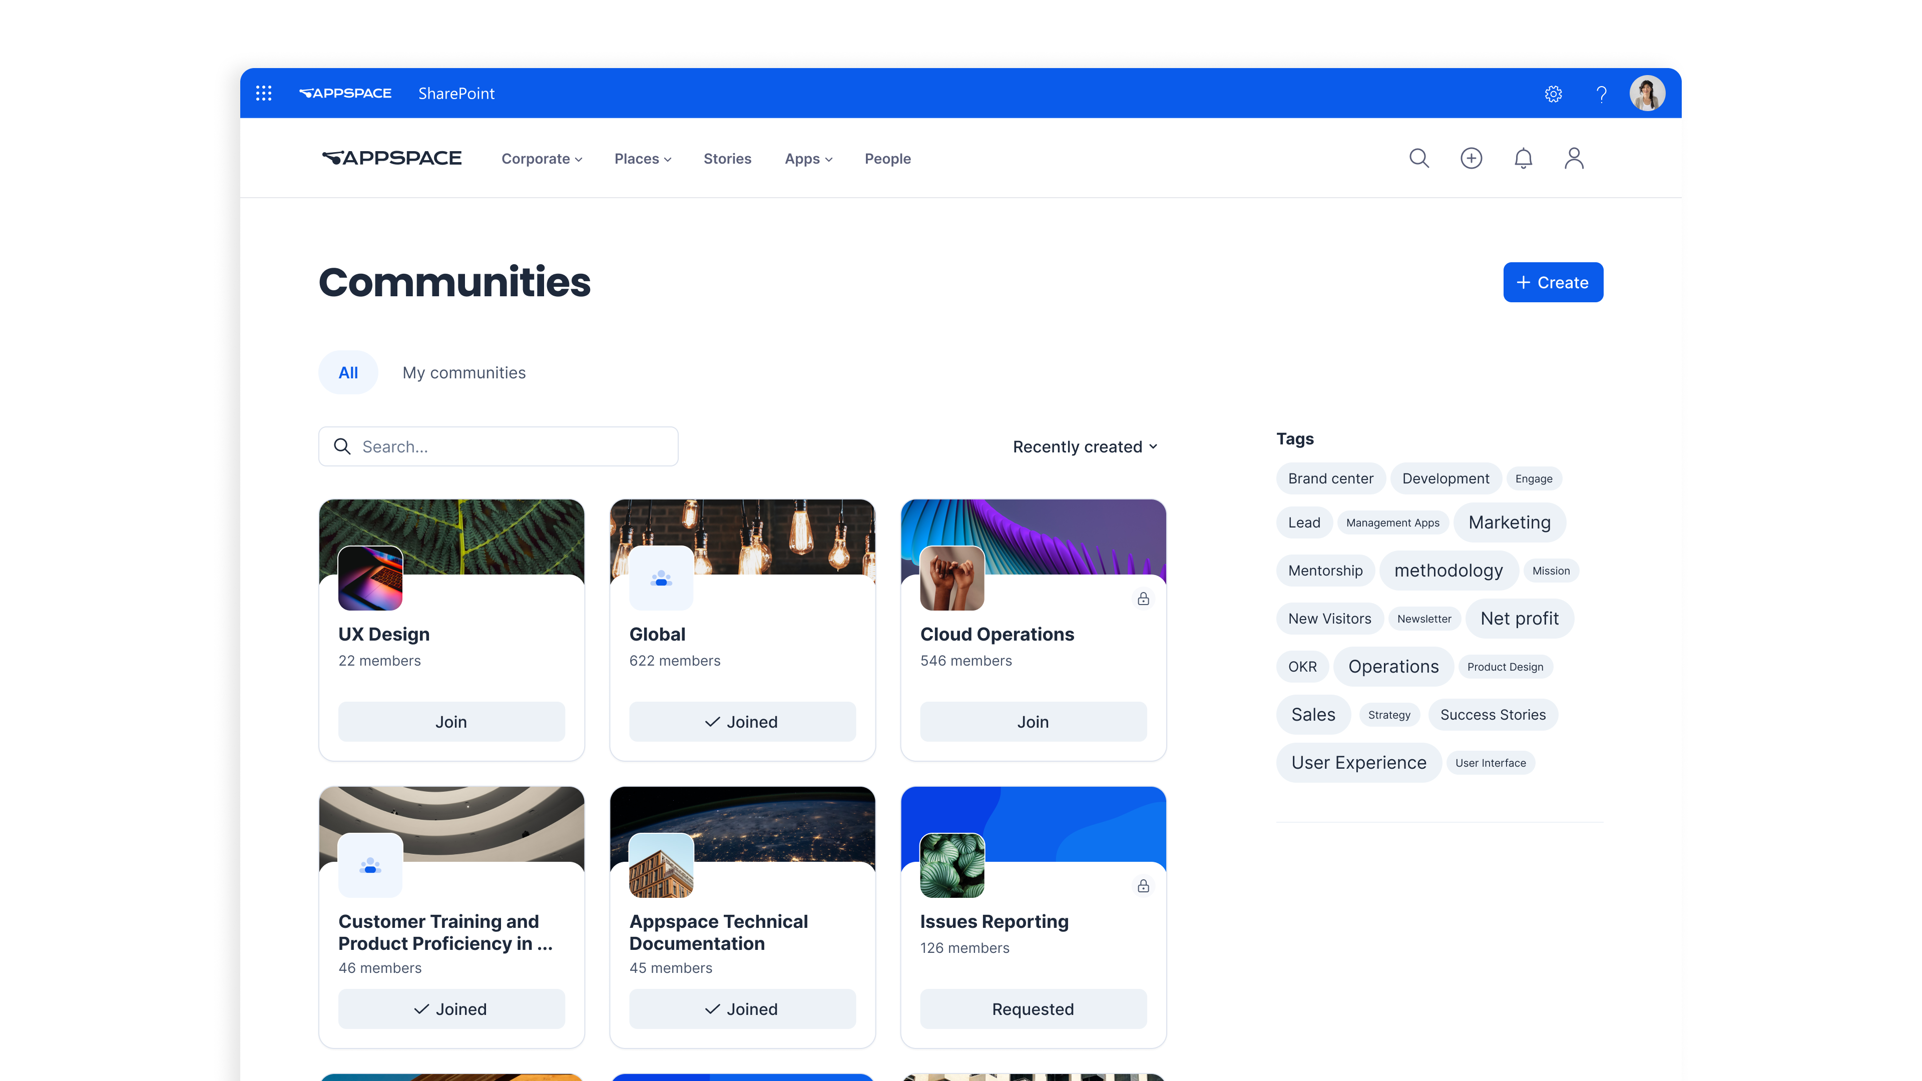Filter by Sales tag
Viewport: 1922px width, 1081px height.
pyautogui.click(x=1314, y=714)
